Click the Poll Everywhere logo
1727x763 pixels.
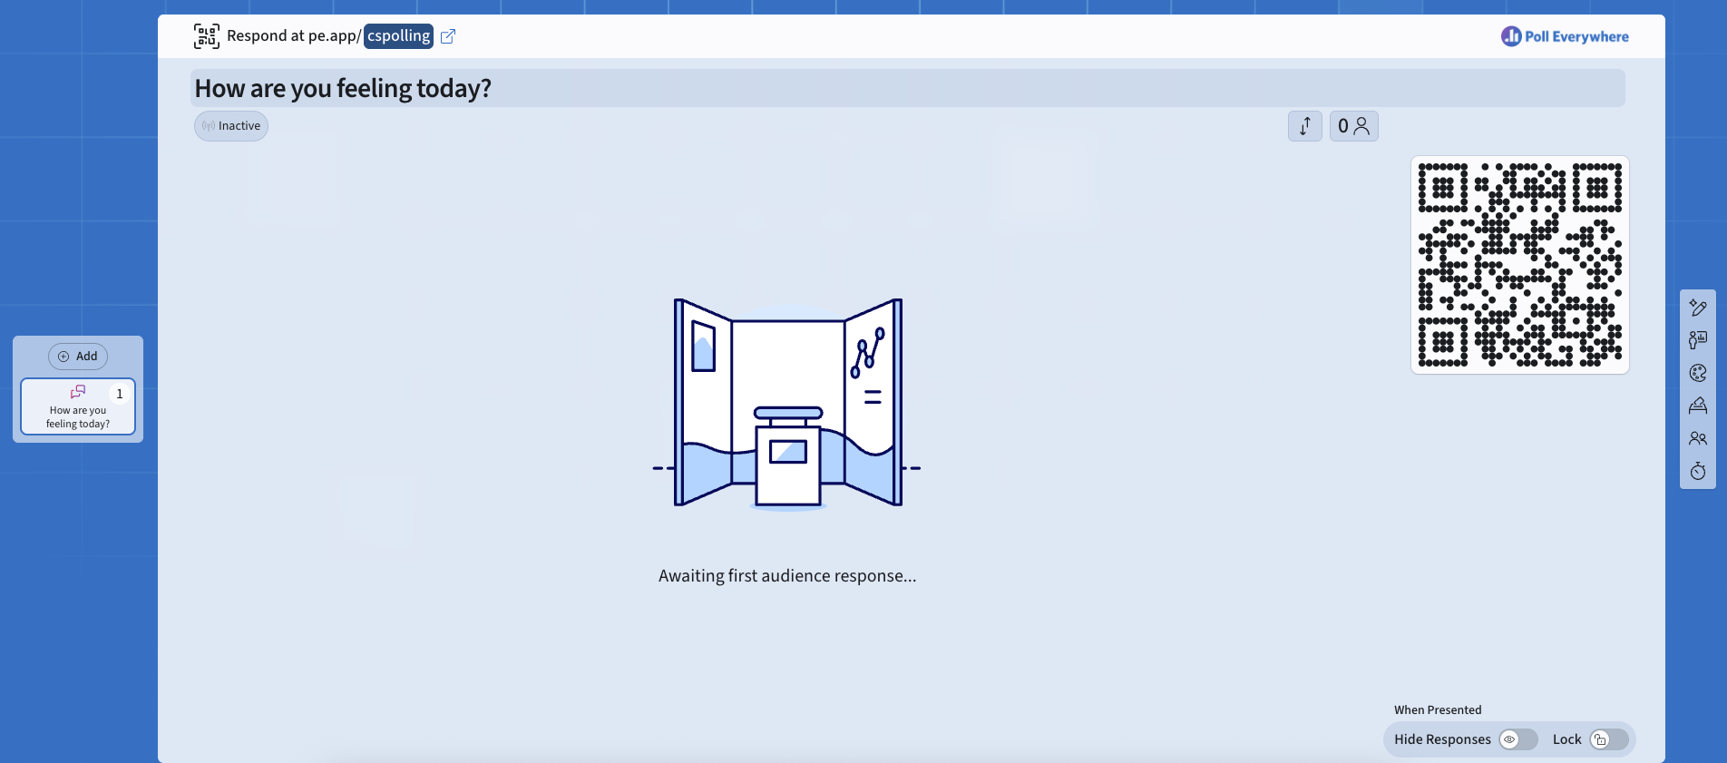pyautogui.click(x=1565, y=36)
